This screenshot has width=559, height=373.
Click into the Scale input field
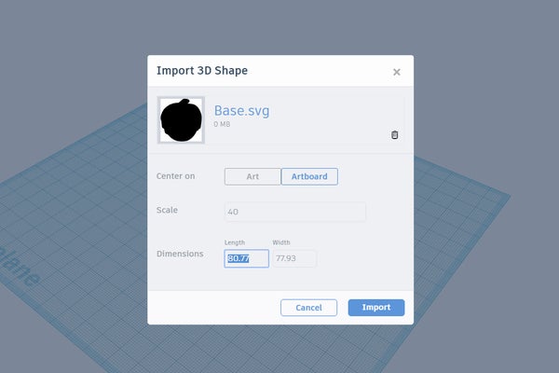click(294, 212)
